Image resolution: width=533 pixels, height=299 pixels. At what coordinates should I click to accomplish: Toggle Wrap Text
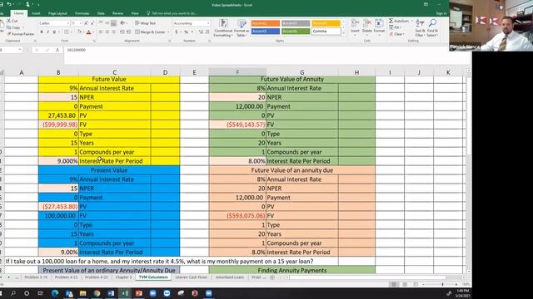tap(146, 23)
